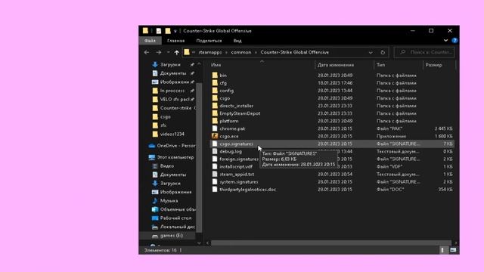The height and width of the screenshot is (272, 484).
Task: Open the directx_installer folder
Action: tap(237, 106)
